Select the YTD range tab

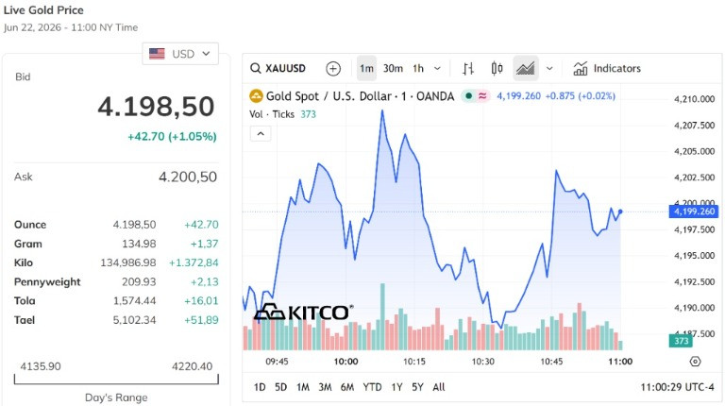click(x=372, y=387)
